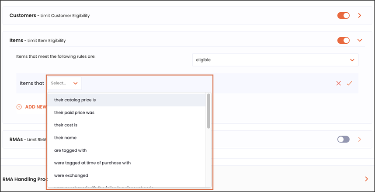Expand the Customers section chevron

point(360,16)
